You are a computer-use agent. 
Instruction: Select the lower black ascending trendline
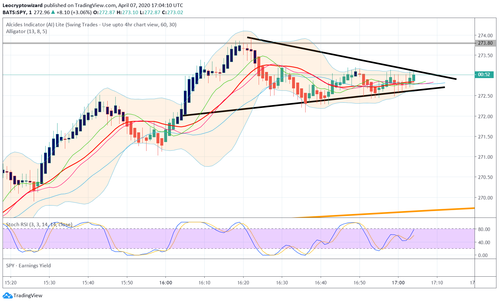(314, 101)
